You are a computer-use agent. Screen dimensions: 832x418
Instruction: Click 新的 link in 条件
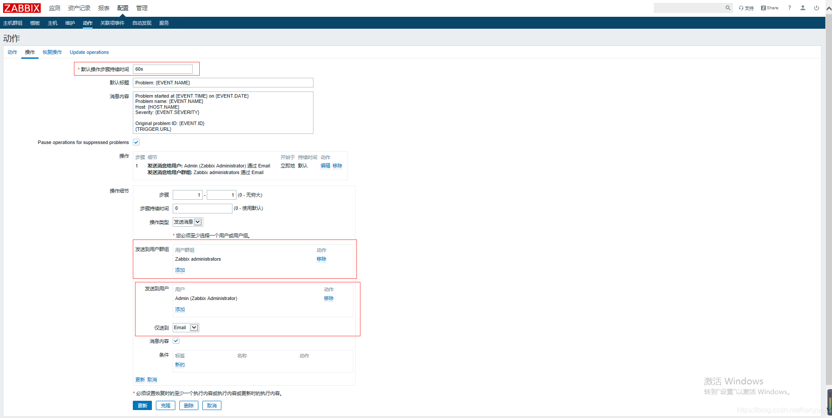click(x=180, y=365)
